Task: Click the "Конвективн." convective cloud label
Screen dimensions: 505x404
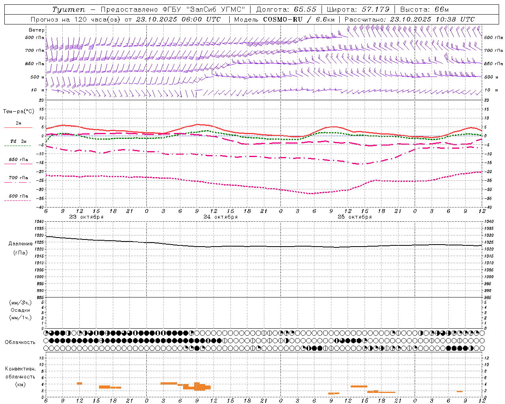Action: [x=21, y=369]
